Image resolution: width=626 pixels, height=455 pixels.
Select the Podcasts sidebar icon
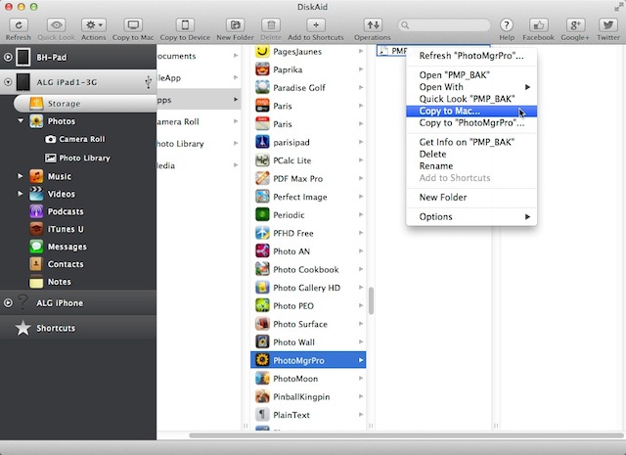pyautogui.click(x=36, y=211)
